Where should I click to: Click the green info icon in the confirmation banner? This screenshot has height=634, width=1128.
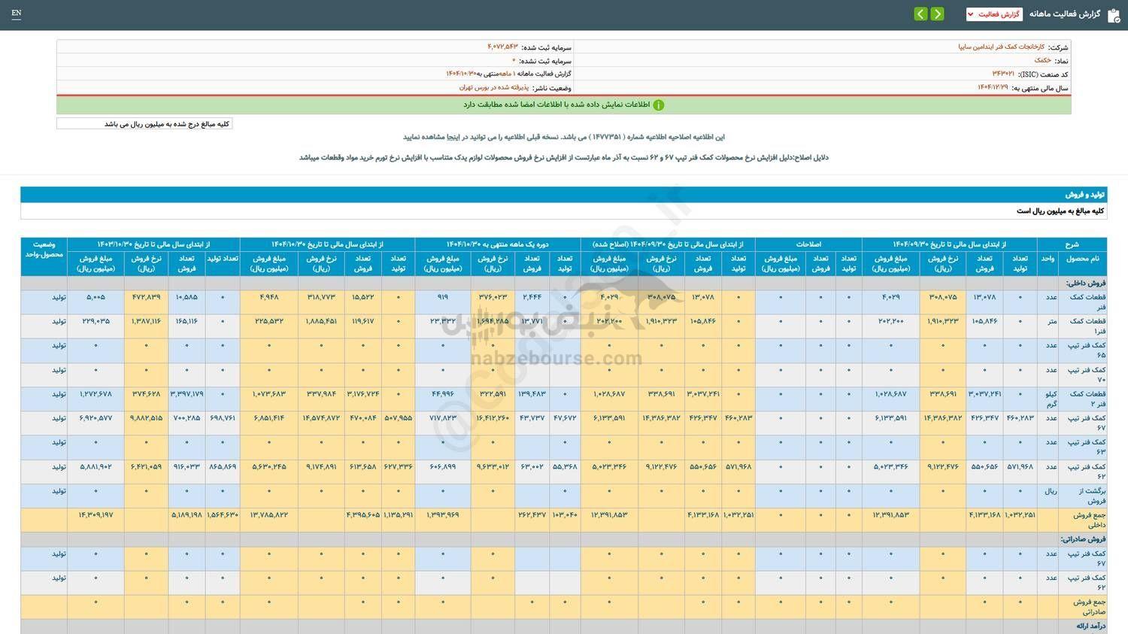(659, 105)
